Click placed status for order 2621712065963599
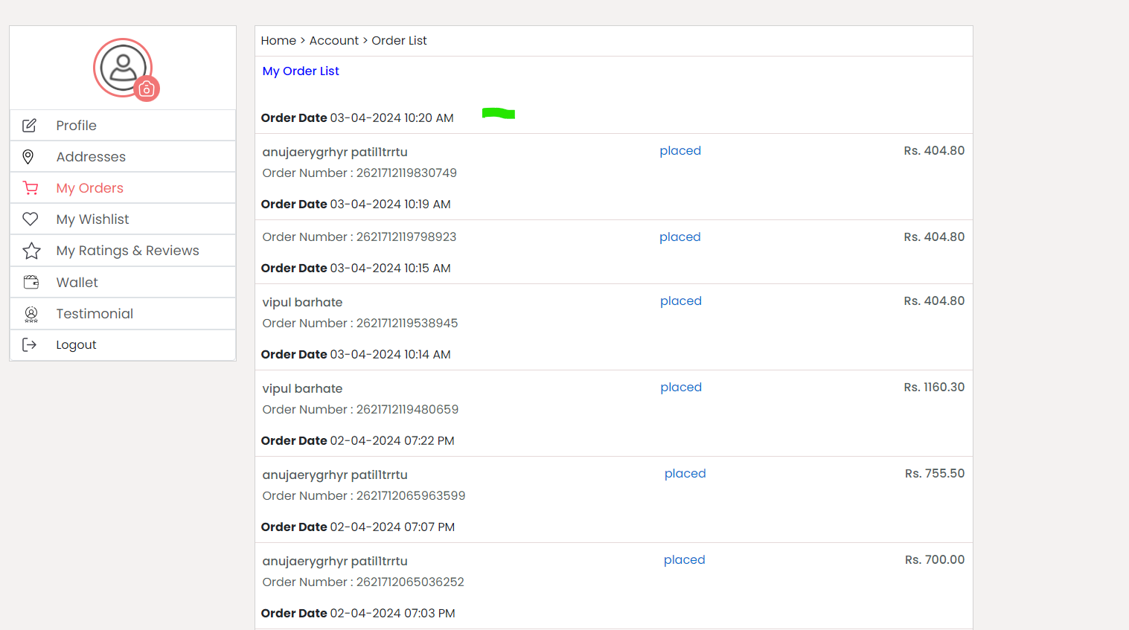 pyautogui.click(x=685, y=474)
